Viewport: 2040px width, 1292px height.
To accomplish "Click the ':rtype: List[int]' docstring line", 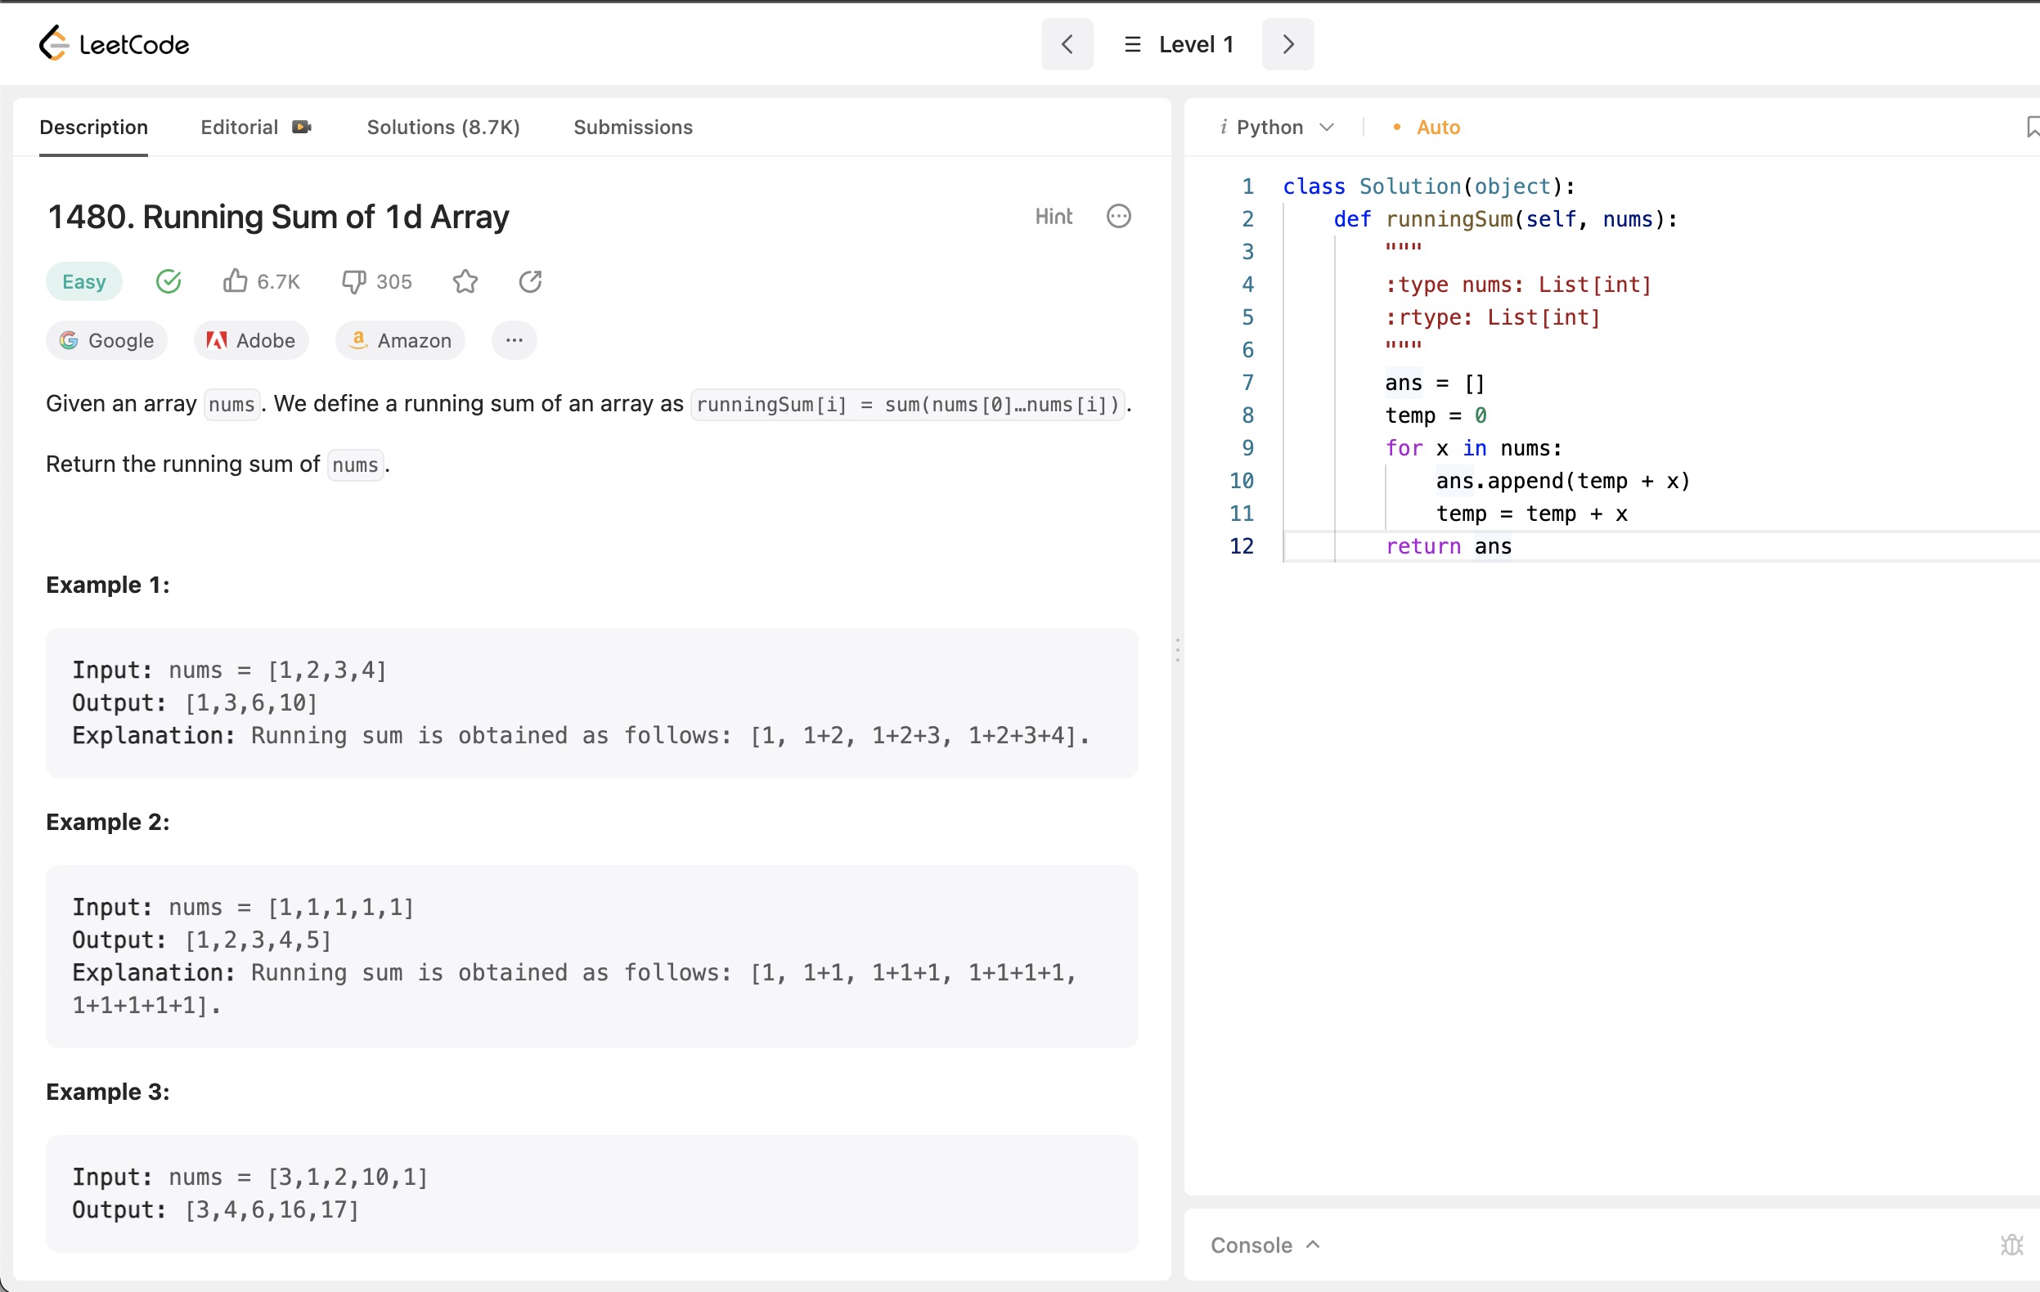I will [1493, 317].
